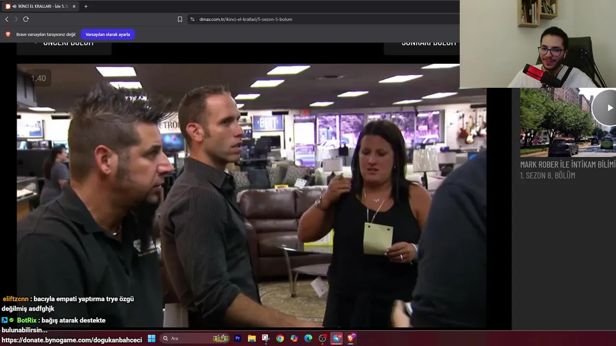Image resolution: width=616 pixels, height=346 pixels.
Task: Click the browser forward arrow
Action: (16, 19)
